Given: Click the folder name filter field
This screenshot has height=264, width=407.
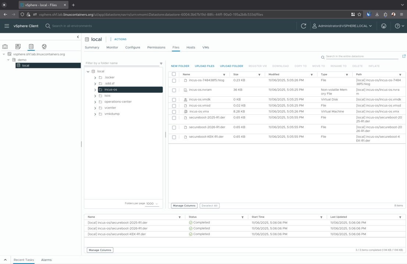Looking at the screenshot, I should pos(121,63).
